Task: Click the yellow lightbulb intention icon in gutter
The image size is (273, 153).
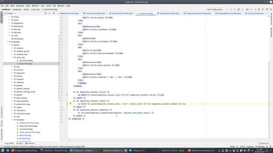Action: [70, 104]
